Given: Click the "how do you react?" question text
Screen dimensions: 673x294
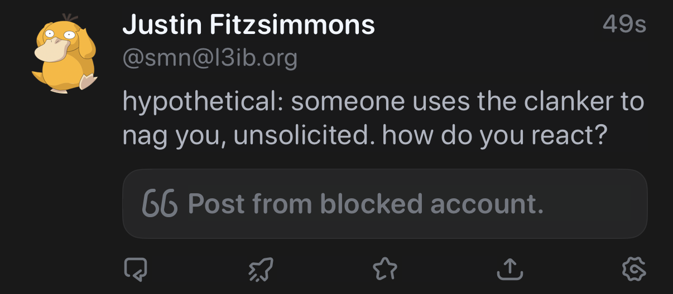Looking at the screenshot, I should [494, 136].
